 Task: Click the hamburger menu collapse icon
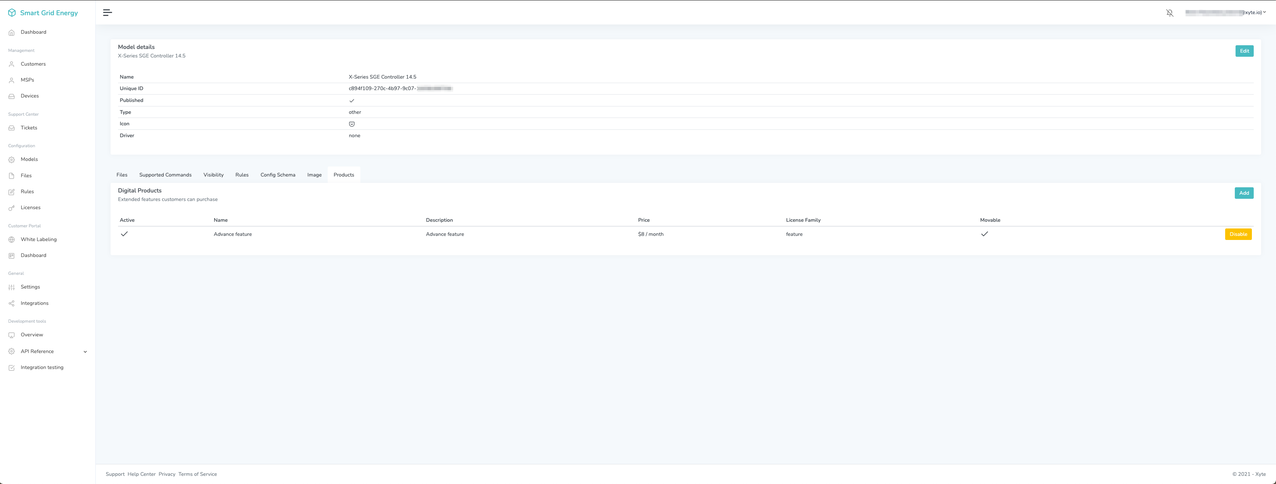pyautogui.click(x=107, y=13)
